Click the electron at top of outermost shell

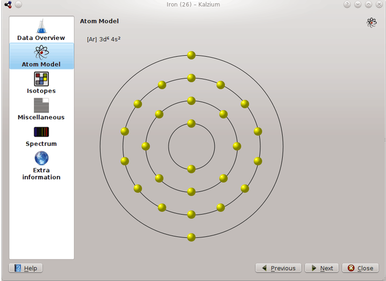[x=191, y=55]
